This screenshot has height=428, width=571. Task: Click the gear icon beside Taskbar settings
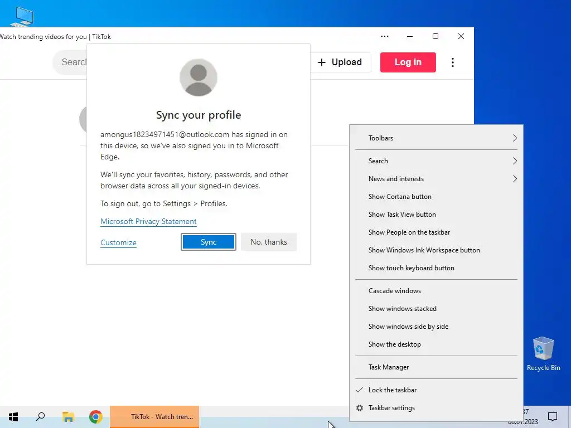360,408
